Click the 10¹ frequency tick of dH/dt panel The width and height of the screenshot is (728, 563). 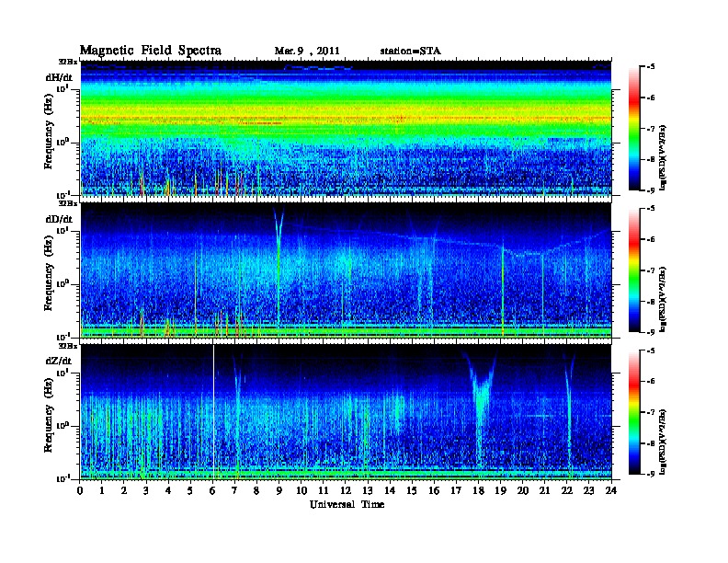click(x=63, y=88)
